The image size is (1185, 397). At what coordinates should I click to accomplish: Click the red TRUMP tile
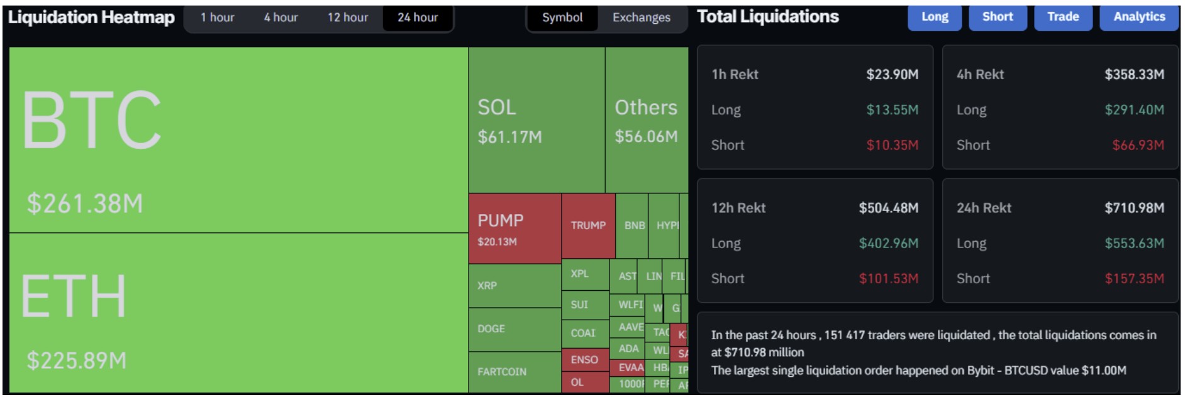pos(587,226)
